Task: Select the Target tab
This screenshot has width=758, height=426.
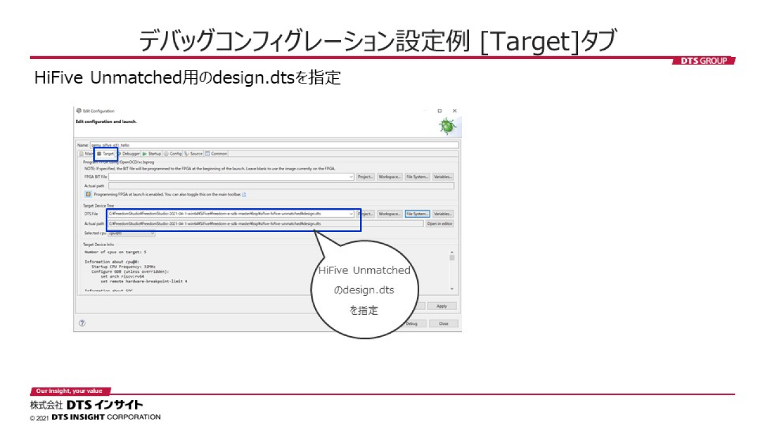Action: 105,153
